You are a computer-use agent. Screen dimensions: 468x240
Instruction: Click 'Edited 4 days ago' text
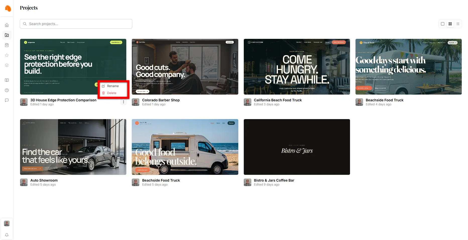(378, 104)
